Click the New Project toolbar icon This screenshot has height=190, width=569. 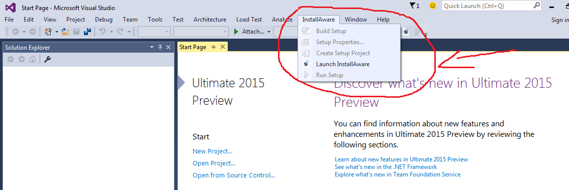click(48, 32)
